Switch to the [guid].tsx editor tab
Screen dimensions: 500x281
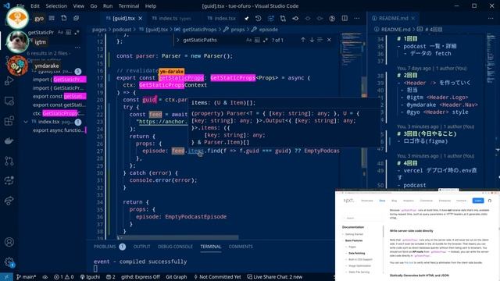coord(123,19)
